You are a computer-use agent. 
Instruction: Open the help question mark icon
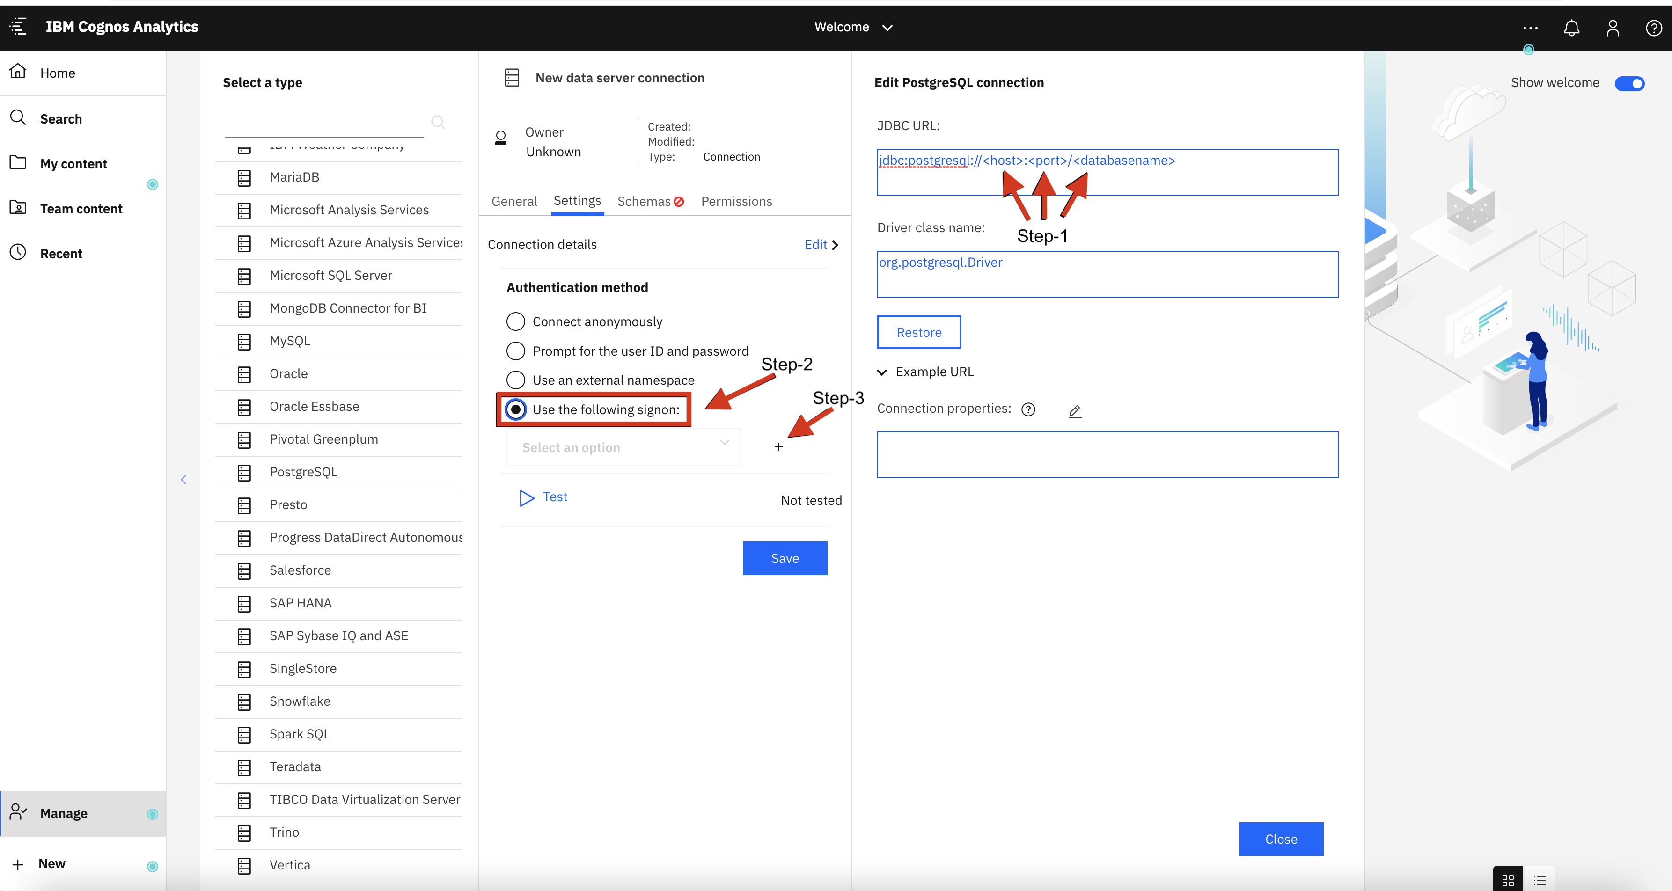(1654, 27)
